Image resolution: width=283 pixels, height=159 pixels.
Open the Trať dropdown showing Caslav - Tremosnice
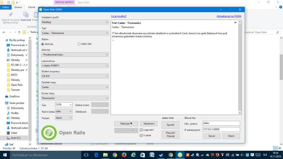click(x=75, y=33)
